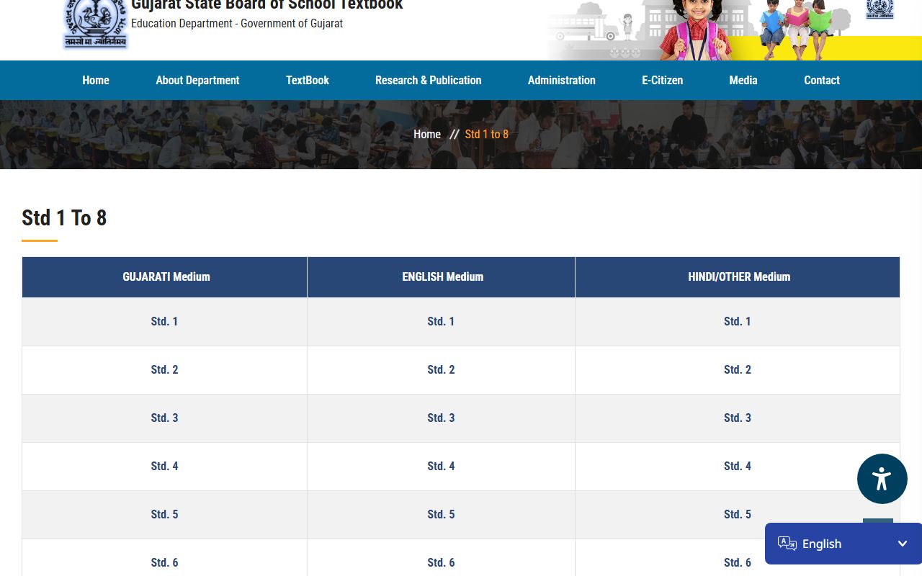922x576 pixels.
Task: Open Std. 4 under Gujarati Medium
Action: tap(164, 466)
